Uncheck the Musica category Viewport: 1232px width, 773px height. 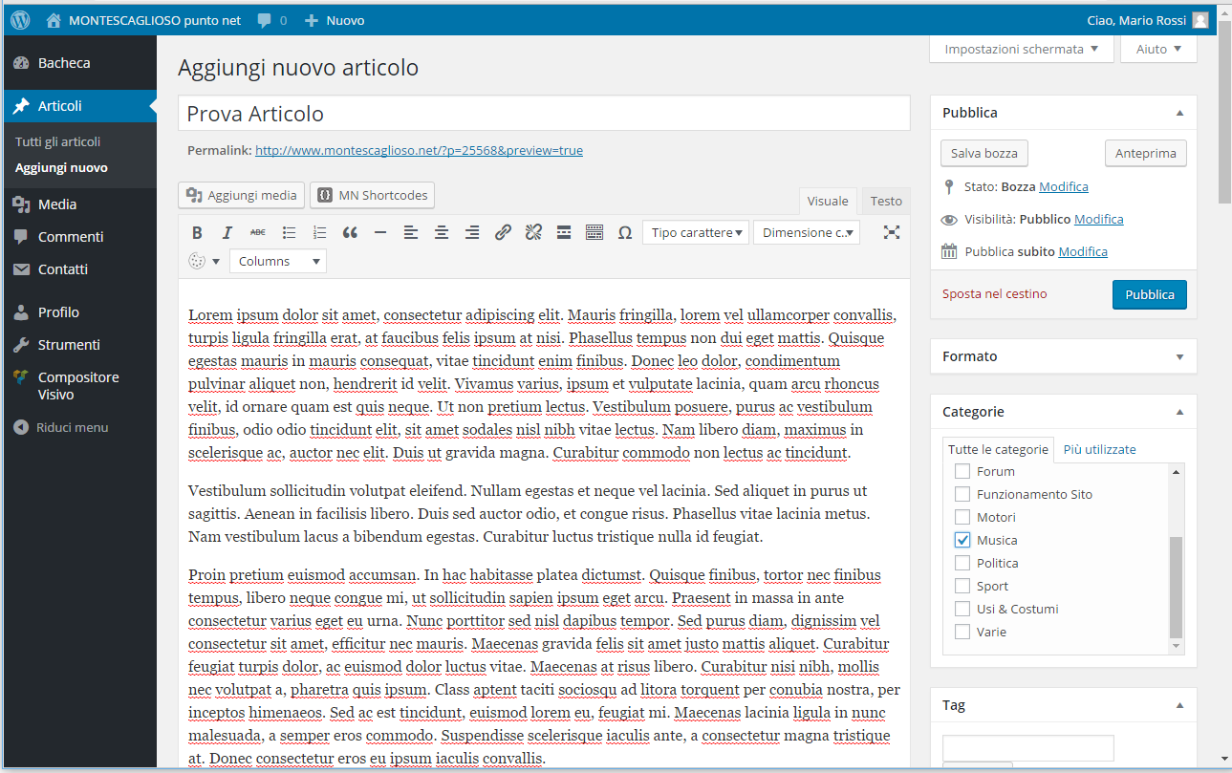click(962, 540)
